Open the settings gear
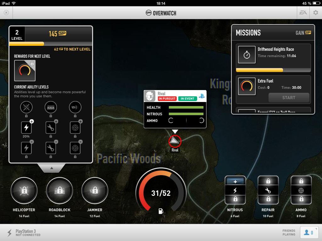The height and width of the screenshot is (241, 322). tap(315, 13)
